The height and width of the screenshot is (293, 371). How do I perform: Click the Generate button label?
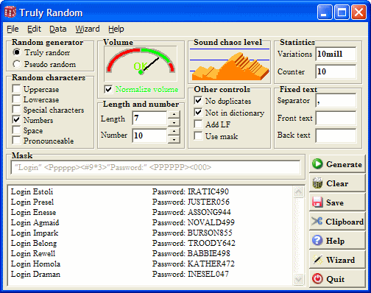click(x=344, y=164)
